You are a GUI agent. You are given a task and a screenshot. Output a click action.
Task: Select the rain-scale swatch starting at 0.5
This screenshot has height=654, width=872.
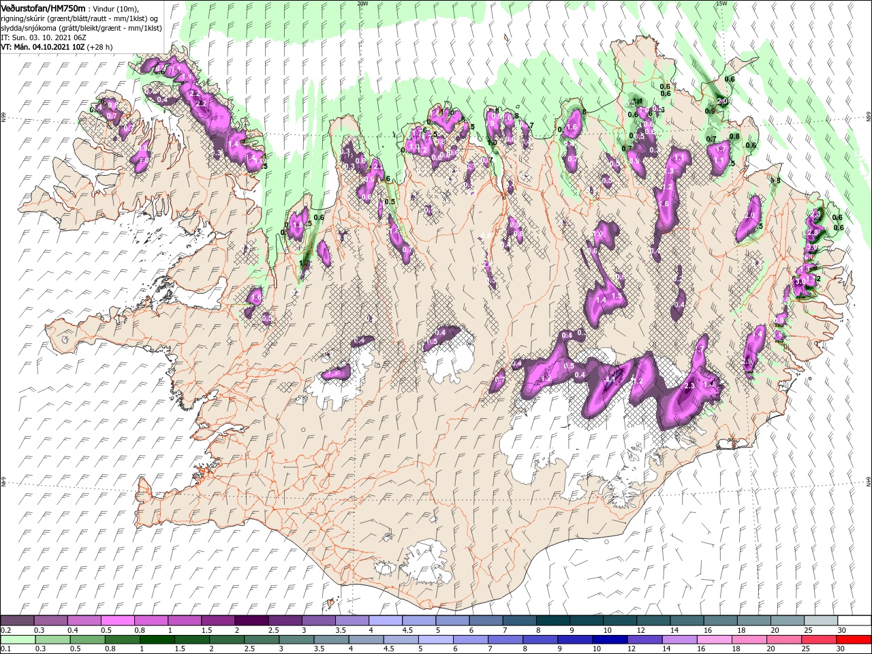pos(87,640)
